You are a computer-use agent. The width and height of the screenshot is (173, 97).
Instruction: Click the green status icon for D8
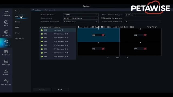pyautogui.click(x=42, y=57)
